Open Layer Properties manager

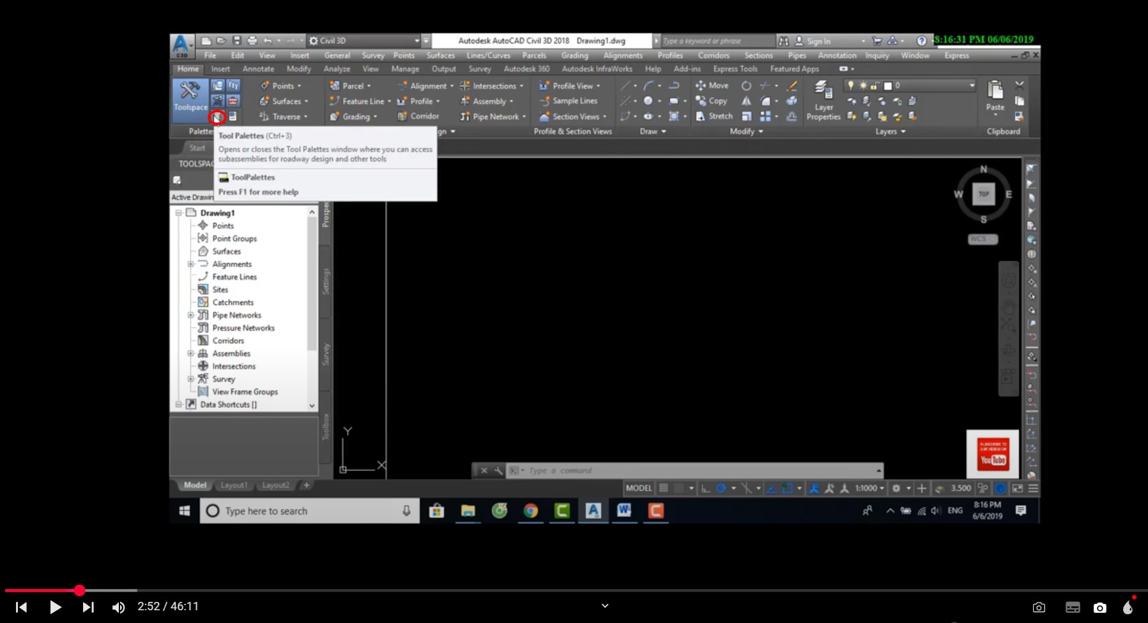[823, 100]
